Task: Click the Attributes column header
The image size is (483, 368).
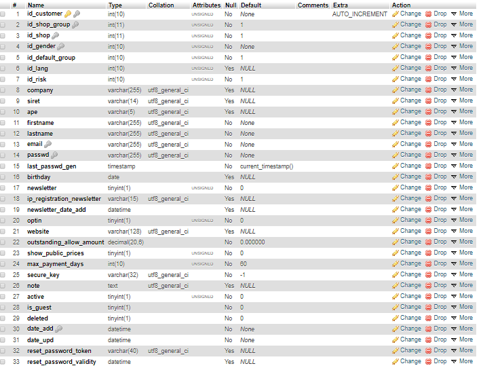Action: [x=206, y=5]
